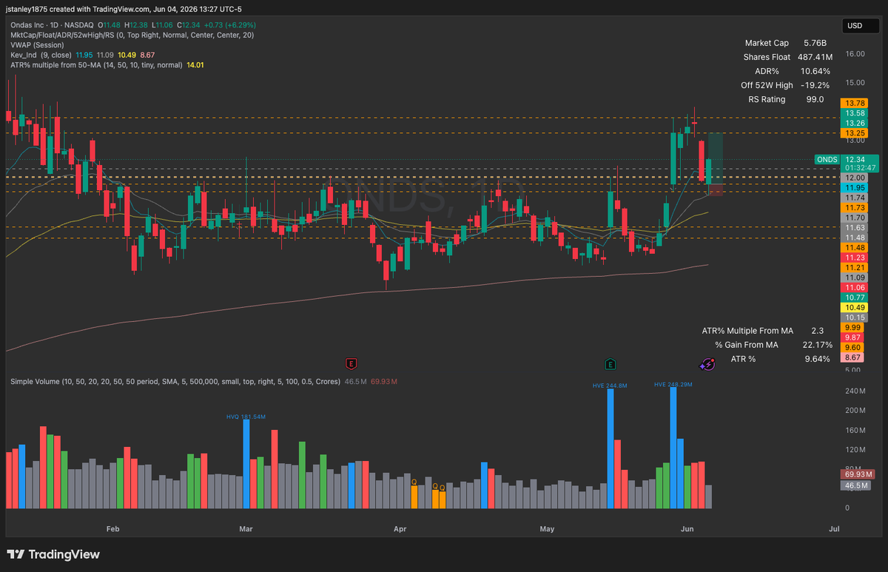Click the orange 13.25 price label
This screenshot has width=888, height=572.
[855, 132]
